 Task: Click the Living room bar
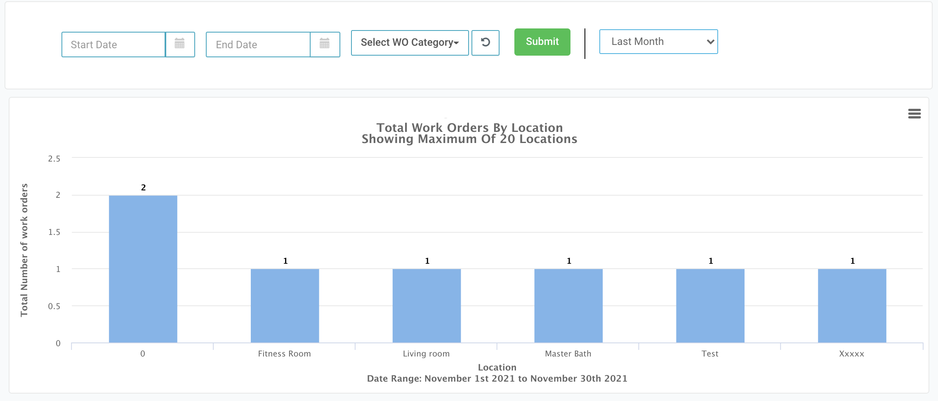coord(427,305)
